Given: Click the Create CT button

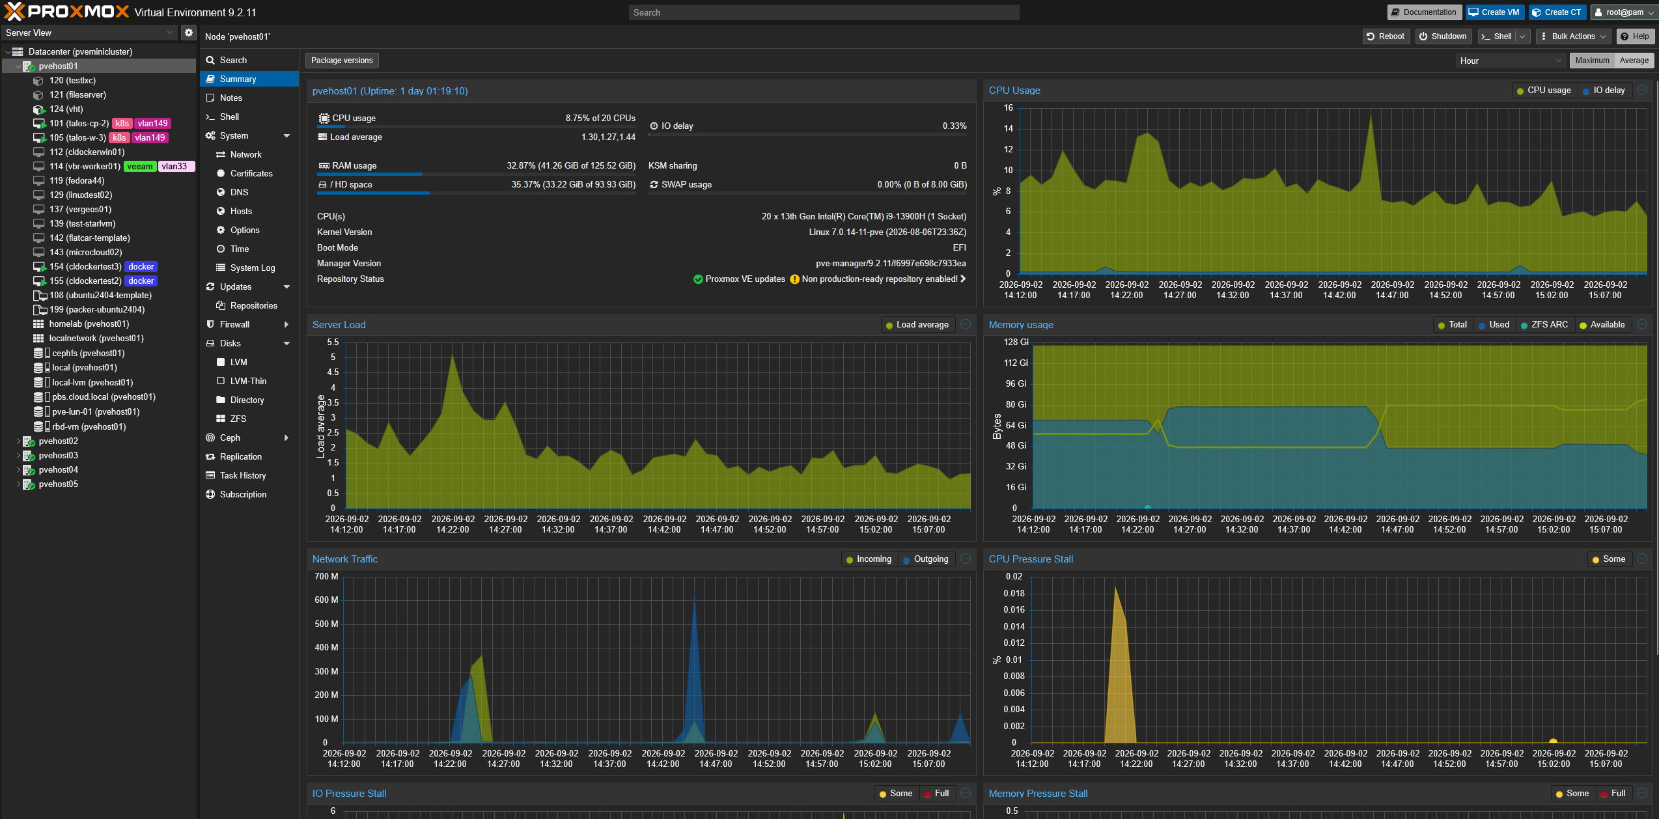Looking at the screenshot, I should click(1557, 12).
